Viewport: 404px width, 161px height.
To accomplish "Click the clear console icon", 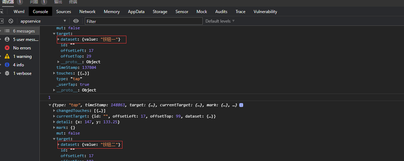I will (x=11, y=21).
